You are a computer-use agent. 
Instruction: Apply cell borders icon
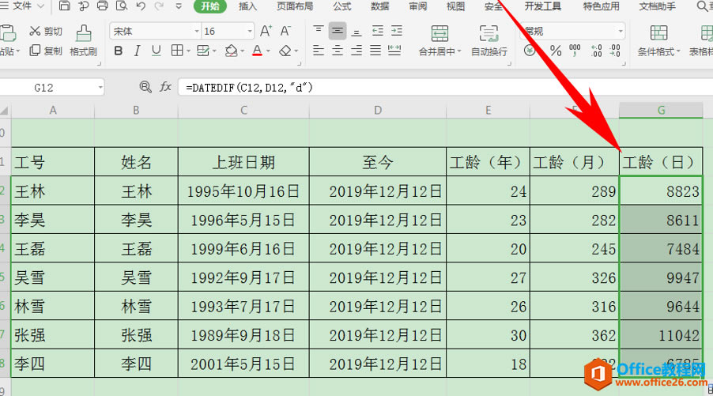point(177,51)
